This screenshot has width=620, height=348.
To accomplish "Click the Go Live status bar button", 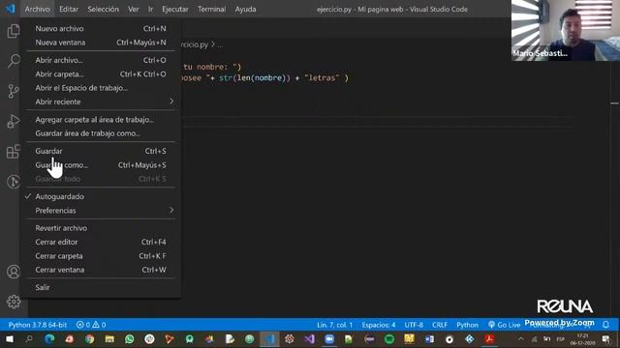I will [504, 325].
